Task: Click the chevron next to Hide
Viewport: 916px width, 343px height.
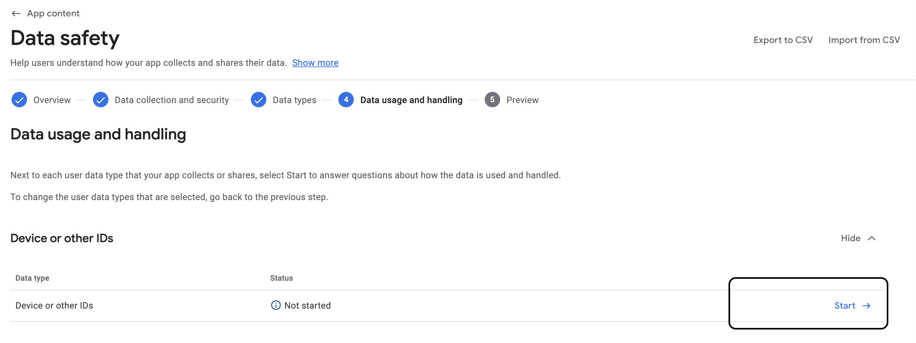Action: point(872,238)
